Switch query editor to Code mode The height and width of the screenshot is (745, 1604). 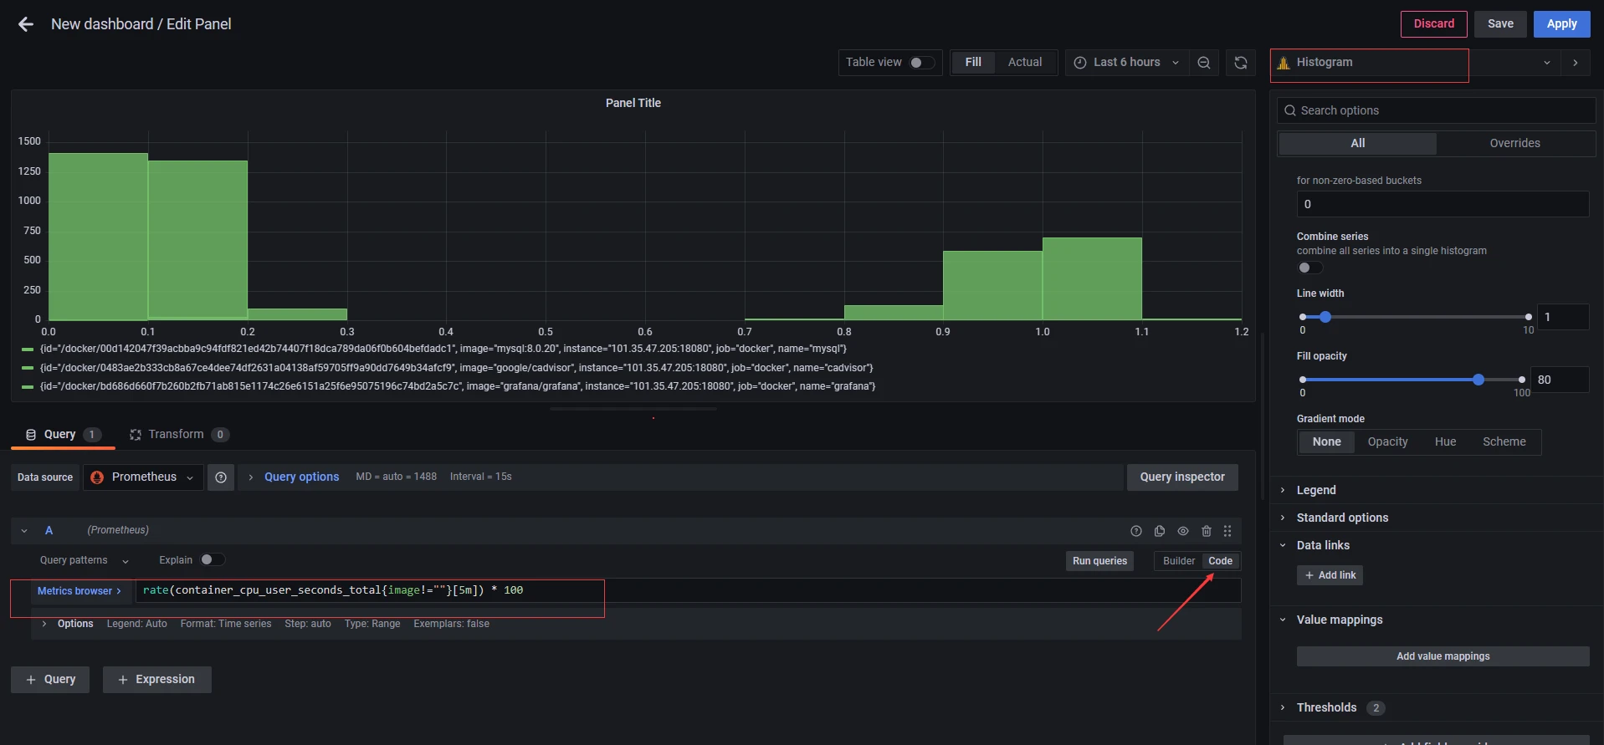coord(1221,561)
